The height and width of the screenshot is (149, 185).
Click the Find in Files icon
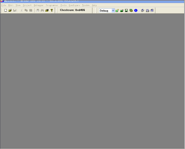click(x=47, y=10)
